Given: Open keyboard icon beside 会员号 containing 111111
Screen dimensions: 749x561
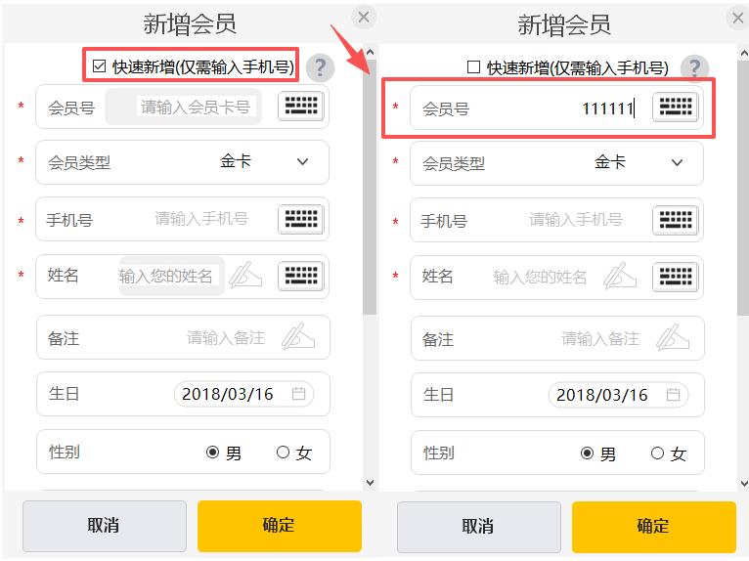Looking at the screenshot, I should point(675,108).
